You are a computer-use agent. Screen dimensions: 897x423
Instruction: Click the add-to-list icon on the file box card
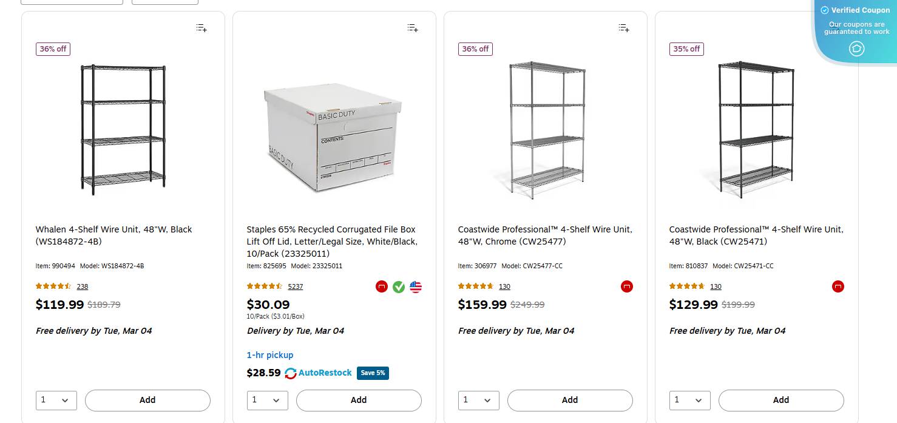click(x=412, y=27)
